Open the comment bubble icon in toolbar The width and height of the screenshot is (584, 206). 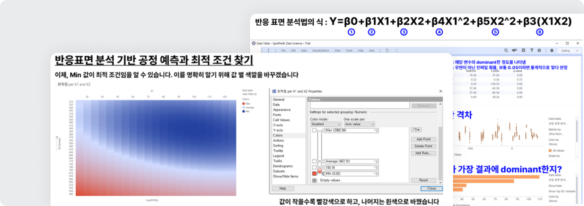pyautogui.click(x=515, y=50)
